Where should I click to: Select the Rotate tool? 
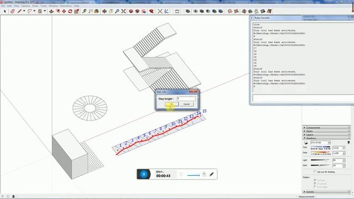70,11
